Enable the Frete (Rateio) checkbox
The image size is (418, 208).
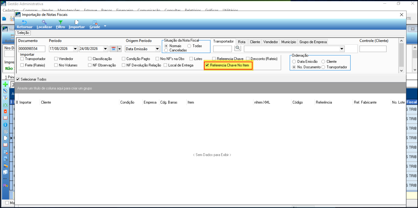[22, 65]
